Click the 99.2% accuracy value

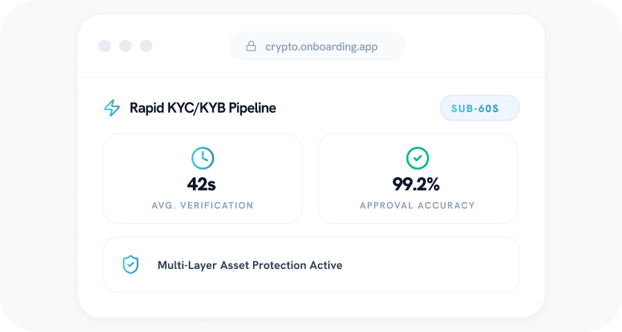pos(417,184)
